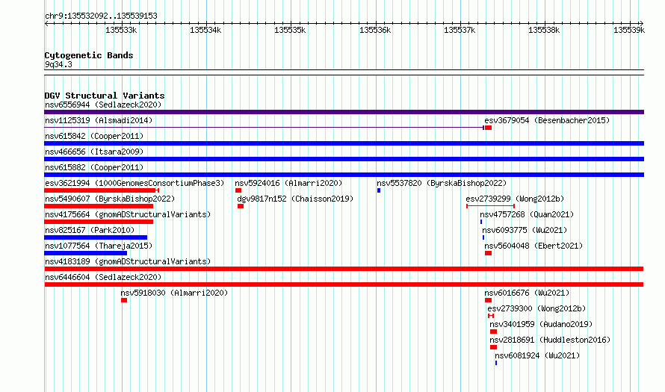Open esv3679054 (Besenbacher2015) variant label
This screenshot has height=392, width=665.
pos(547,120)
